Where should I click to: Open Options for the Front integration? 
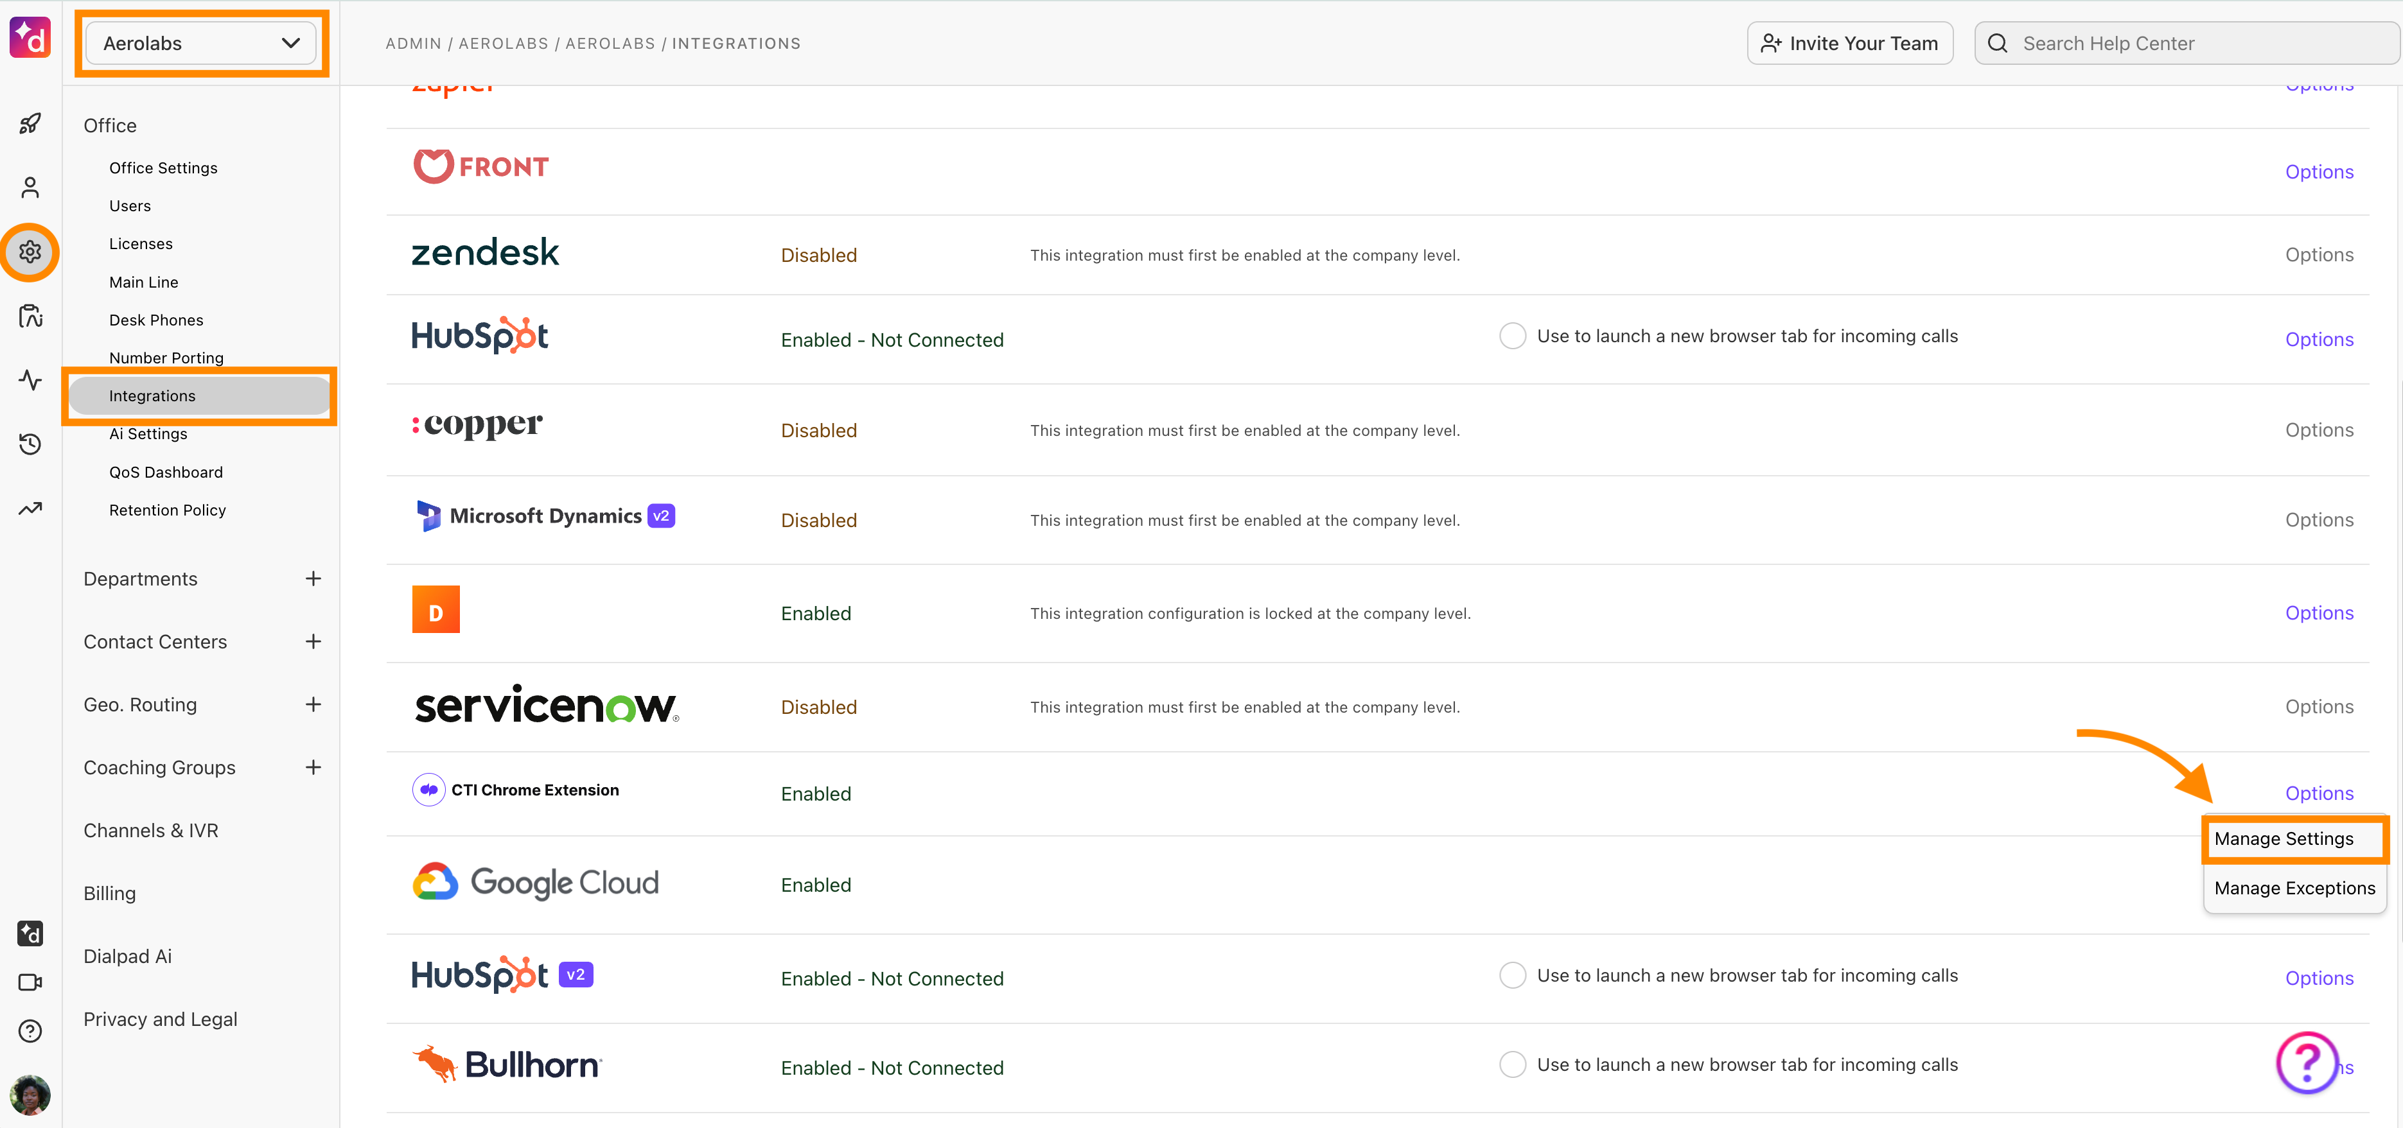2319,171
